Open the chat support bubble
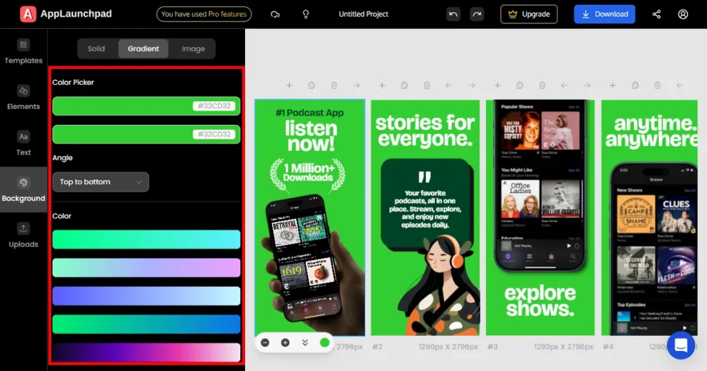 click(x=681, y=345)
